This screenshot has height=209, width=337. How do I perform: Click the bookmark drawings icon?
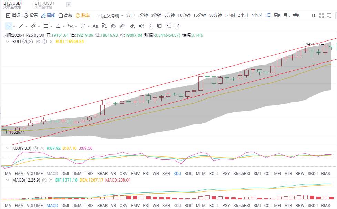[x=160, y=26]
